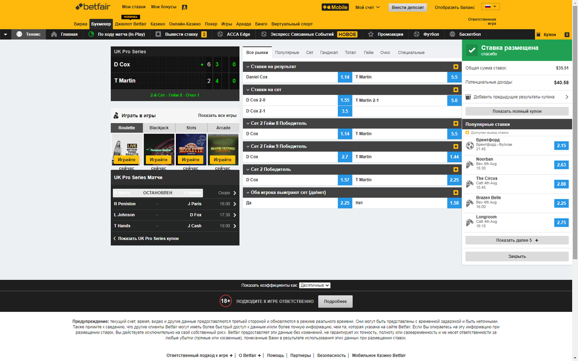The image size is (578, 361).
Task: Click Отобразить баланс link
Action: point(455,7)
